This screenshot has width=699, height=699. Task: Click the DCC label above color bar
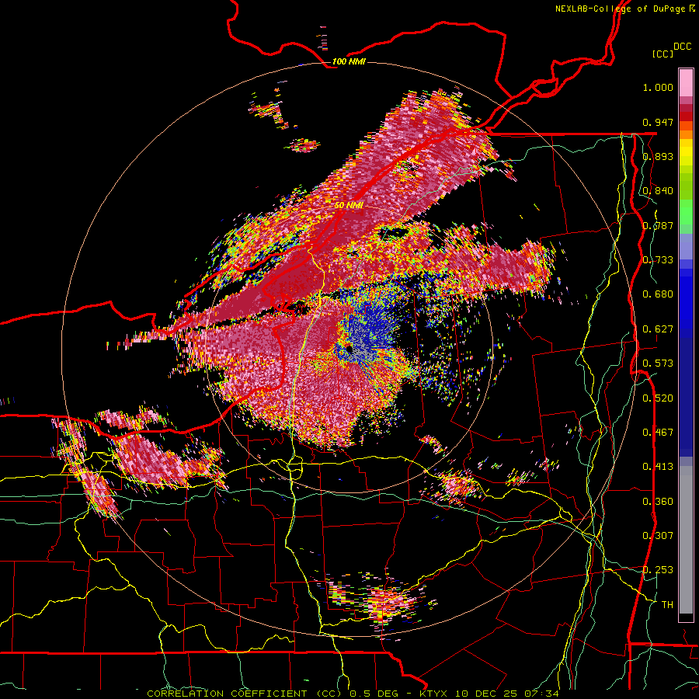coord(682,47)
